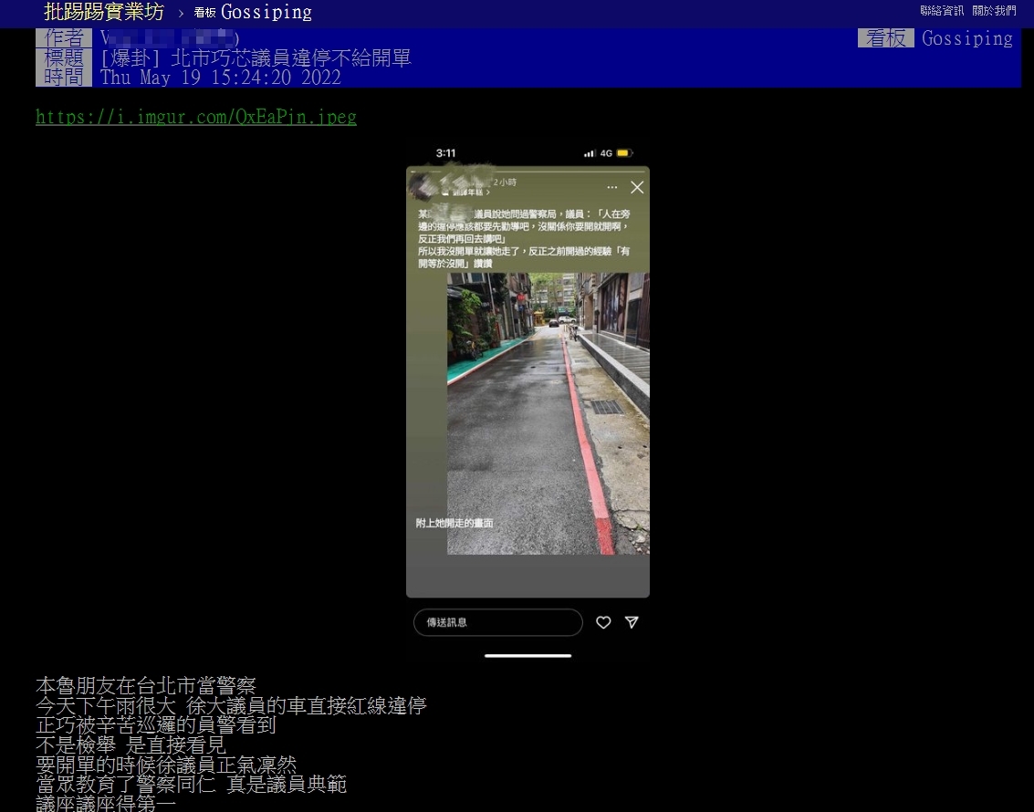Click the embedded story screenshot image
The width and height of the screenshot is (1034, 812).
click(x=527, y=402)
